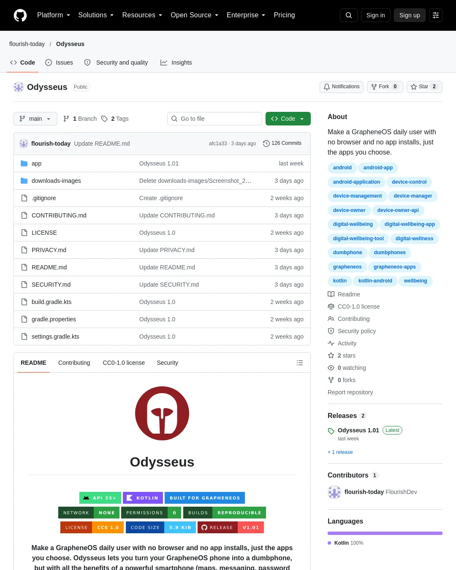Open the app folder
Viewport: 456px width, 570px height.
coord(36,163)
